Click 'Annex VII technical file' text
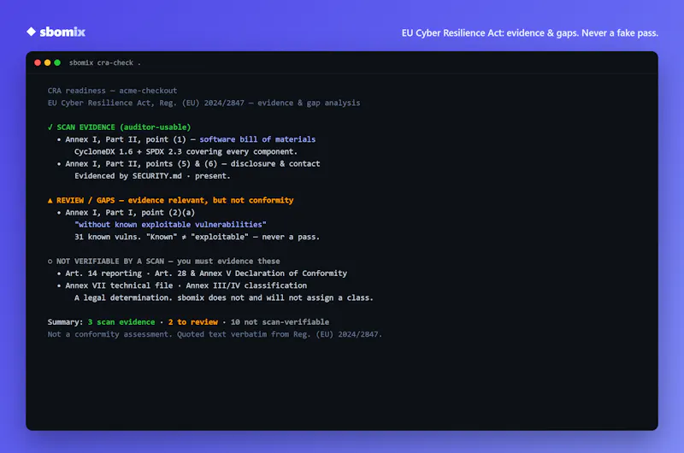 pos(119,285)
